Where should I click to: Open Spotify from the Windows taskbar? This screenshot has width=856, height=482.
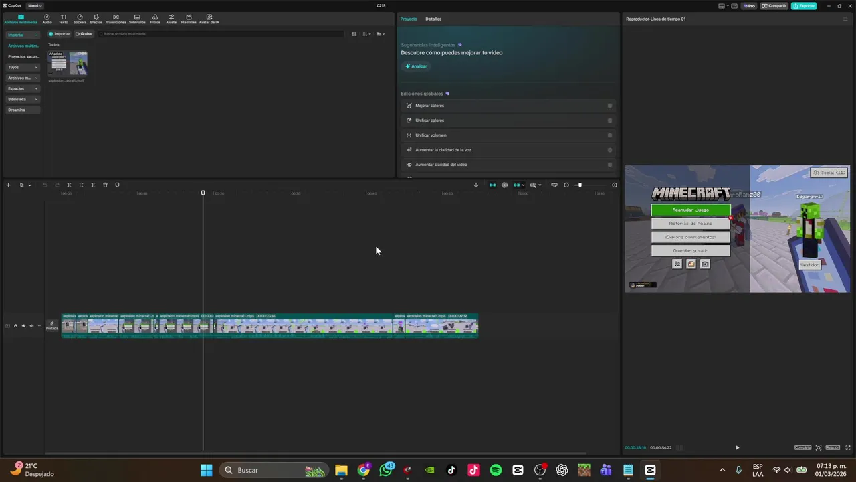(x=496, y=470)
